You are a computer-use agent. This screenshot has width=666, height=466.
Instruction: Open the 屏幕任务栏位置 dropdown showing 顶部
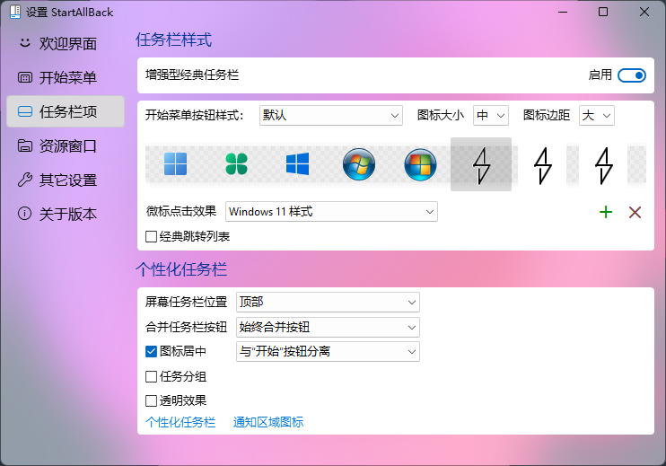[328, 302]
